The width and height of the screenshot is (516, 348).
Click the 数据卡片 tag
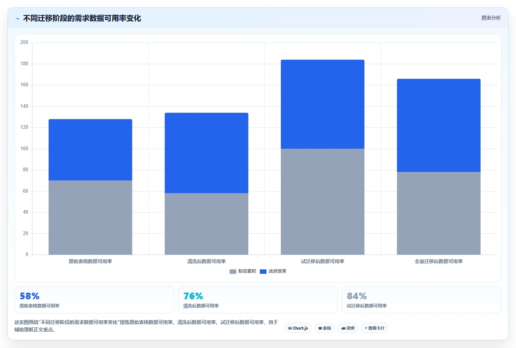tap(375, 328)
